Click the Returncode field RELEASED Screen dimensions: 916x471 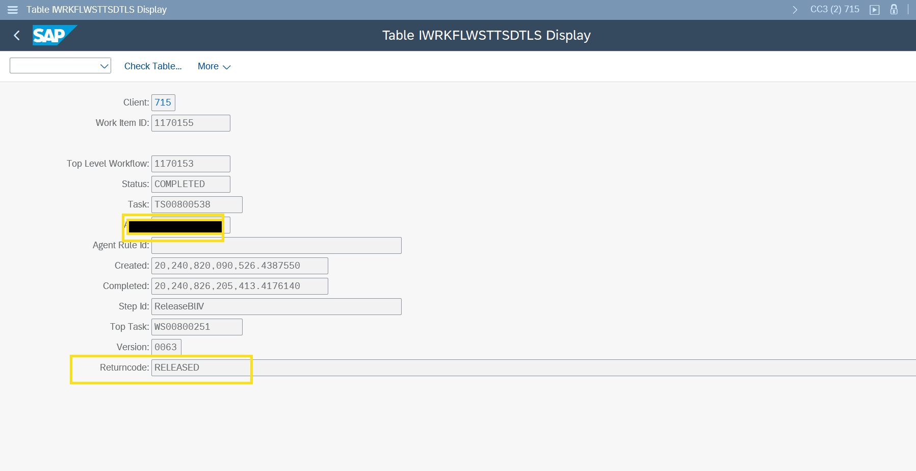coord(534,368)
